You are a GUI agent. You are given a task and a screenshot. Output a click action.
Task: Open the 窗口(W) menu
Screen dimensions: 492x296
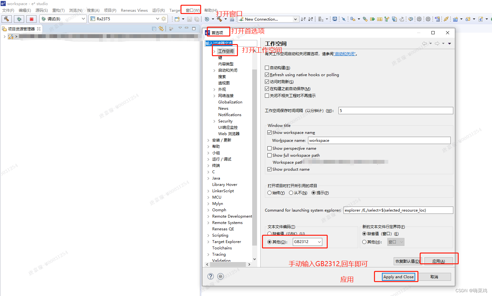coord(191,10)
